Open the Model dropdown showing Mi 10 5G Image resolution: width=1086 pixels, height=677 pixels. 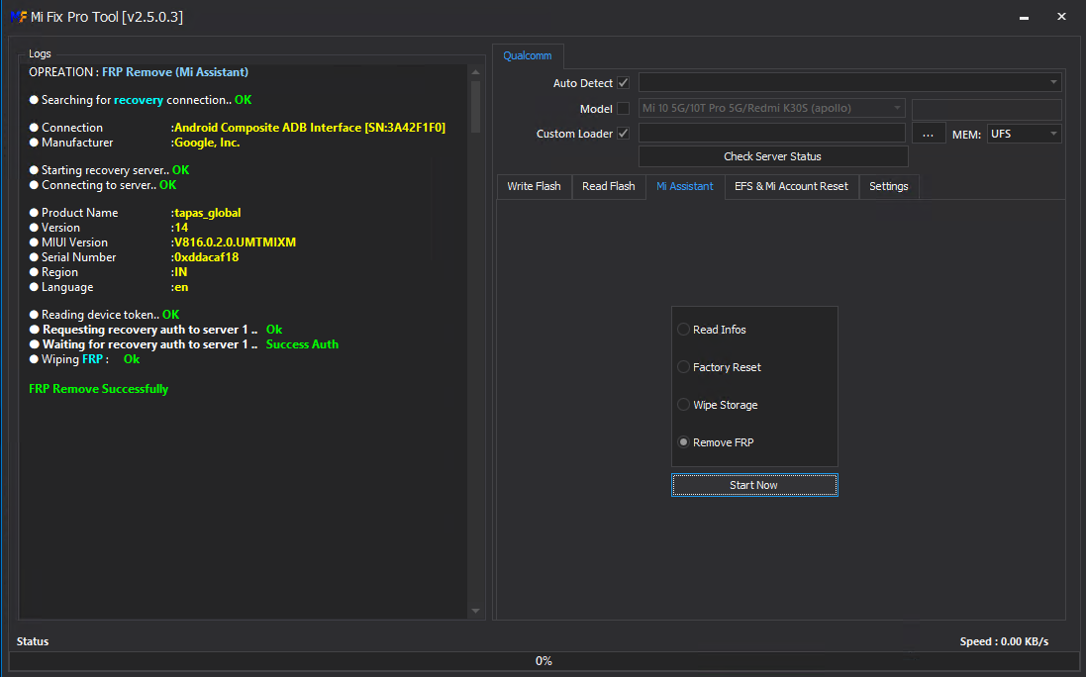pyautogui.click(x=771, y=108)
